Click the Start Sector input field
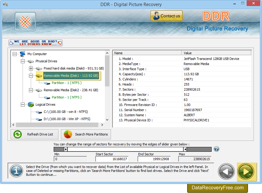Screen dimensions: 262x193 (112, 159)
